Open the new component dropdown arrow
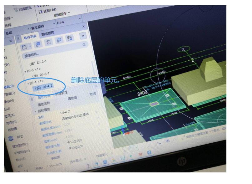This screenshot has height=184, width=252. point(30,46)
